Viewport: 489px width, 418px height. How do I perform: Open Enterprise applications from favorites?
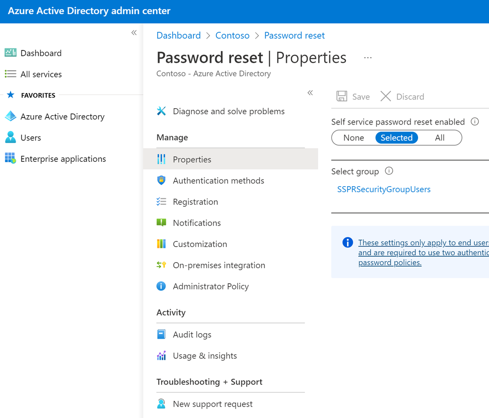click(63, 159)
